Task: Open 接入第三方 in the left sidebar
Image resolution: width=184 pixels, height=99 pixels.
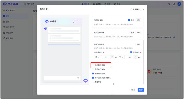Action: click(15, 27)
